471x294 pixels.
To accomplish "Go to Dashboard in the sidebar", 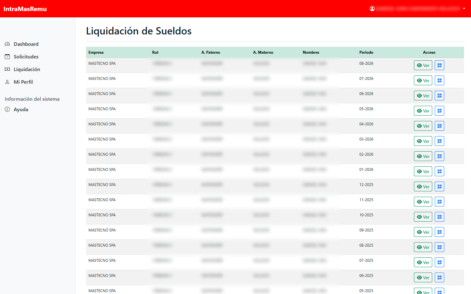I will point(21,44).
